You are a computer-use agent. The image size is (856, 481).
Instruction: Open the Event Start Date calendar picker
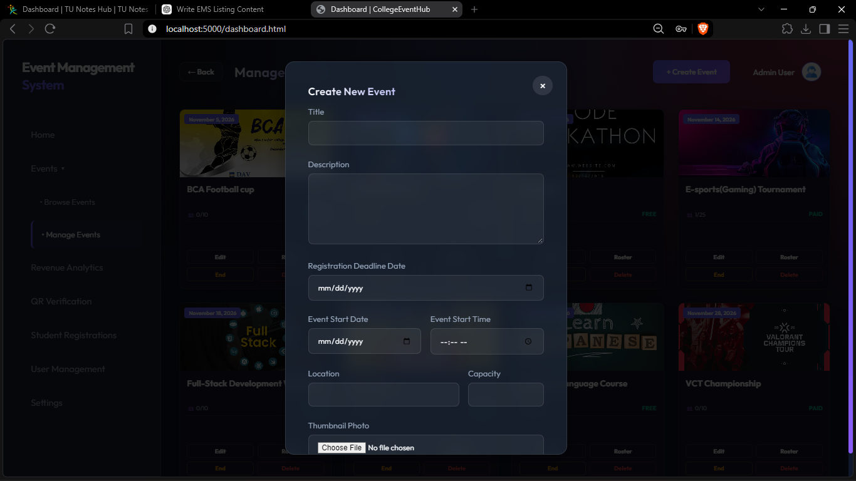(x=407, y=341)
